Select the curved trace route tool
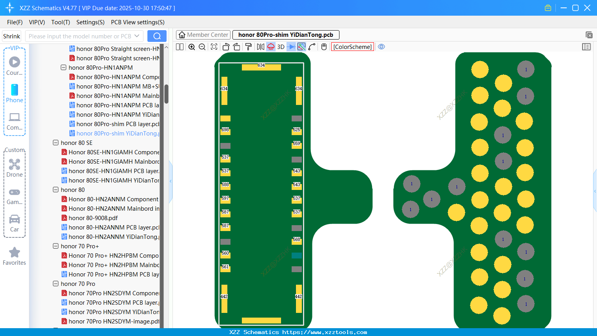Screen dimensions: 597x336 [x=312, y=47]
